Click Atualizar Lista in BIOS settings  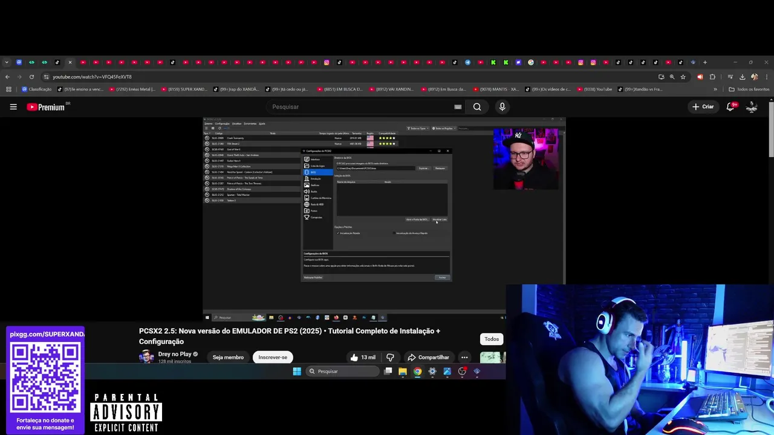pos(440,219)
